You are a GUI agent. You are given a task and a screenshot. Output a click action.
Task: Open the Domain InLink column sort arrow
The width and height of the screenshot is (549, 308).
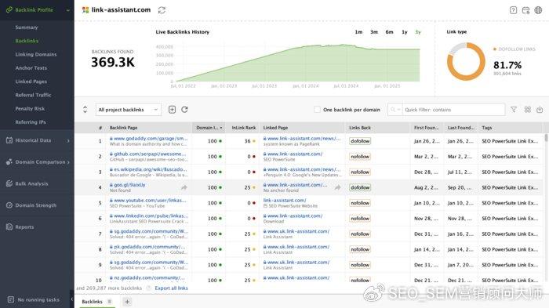tap(221, 128)
